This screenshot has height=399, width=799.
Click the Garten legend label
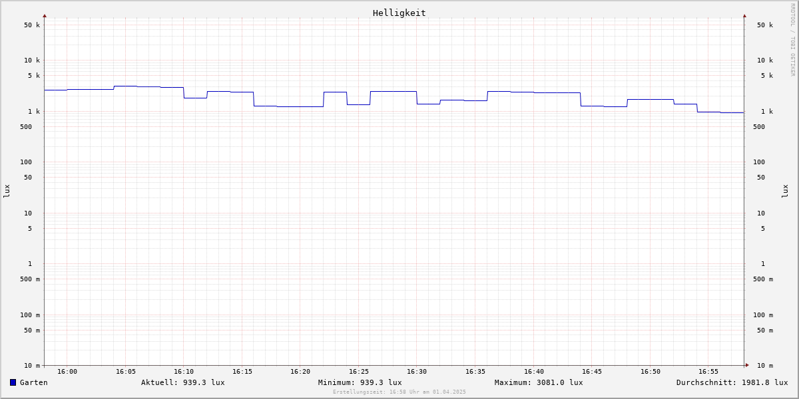click(x=34, y=382)
